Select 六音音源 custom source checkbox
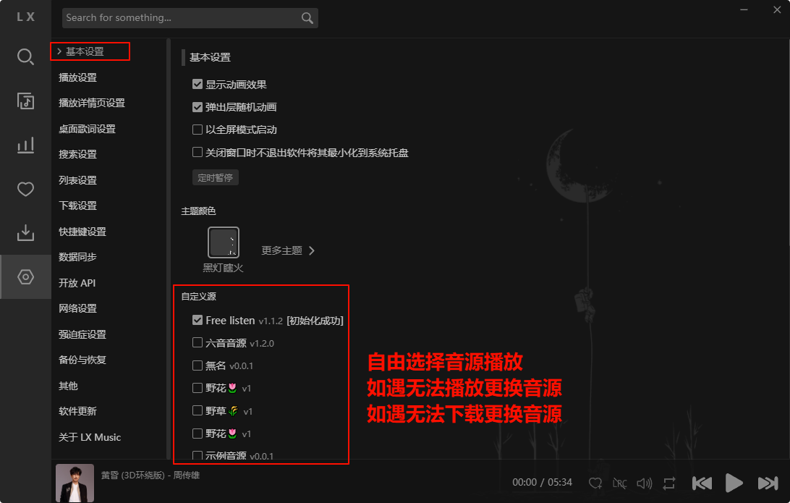The image size is (790, 503). coord(197,343)
